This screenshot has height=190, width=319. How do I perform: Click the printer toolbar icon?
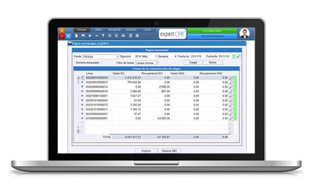pos(137,36)
